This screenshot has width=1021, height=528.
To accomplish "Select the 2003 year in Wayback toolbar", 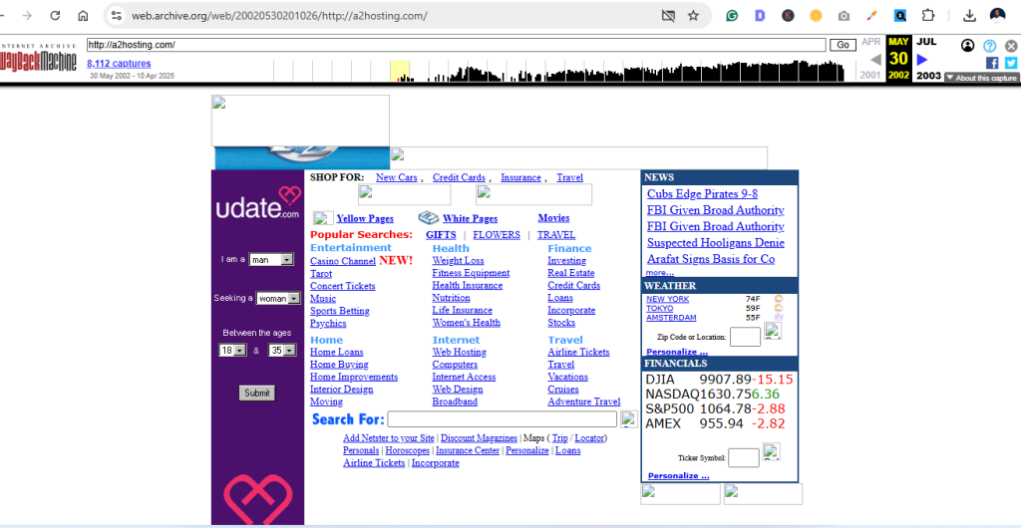I will pyautogui.click(x=928, y=76).
